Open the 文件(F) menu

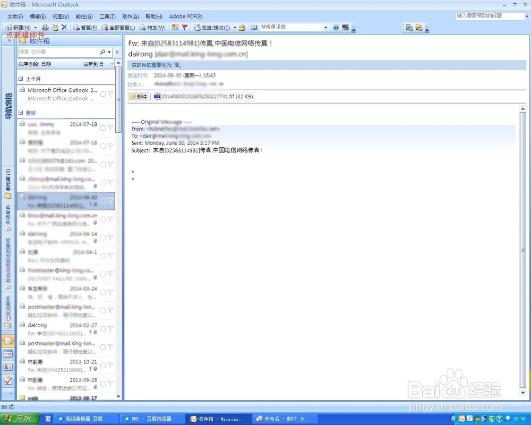[x=15, y=16]
